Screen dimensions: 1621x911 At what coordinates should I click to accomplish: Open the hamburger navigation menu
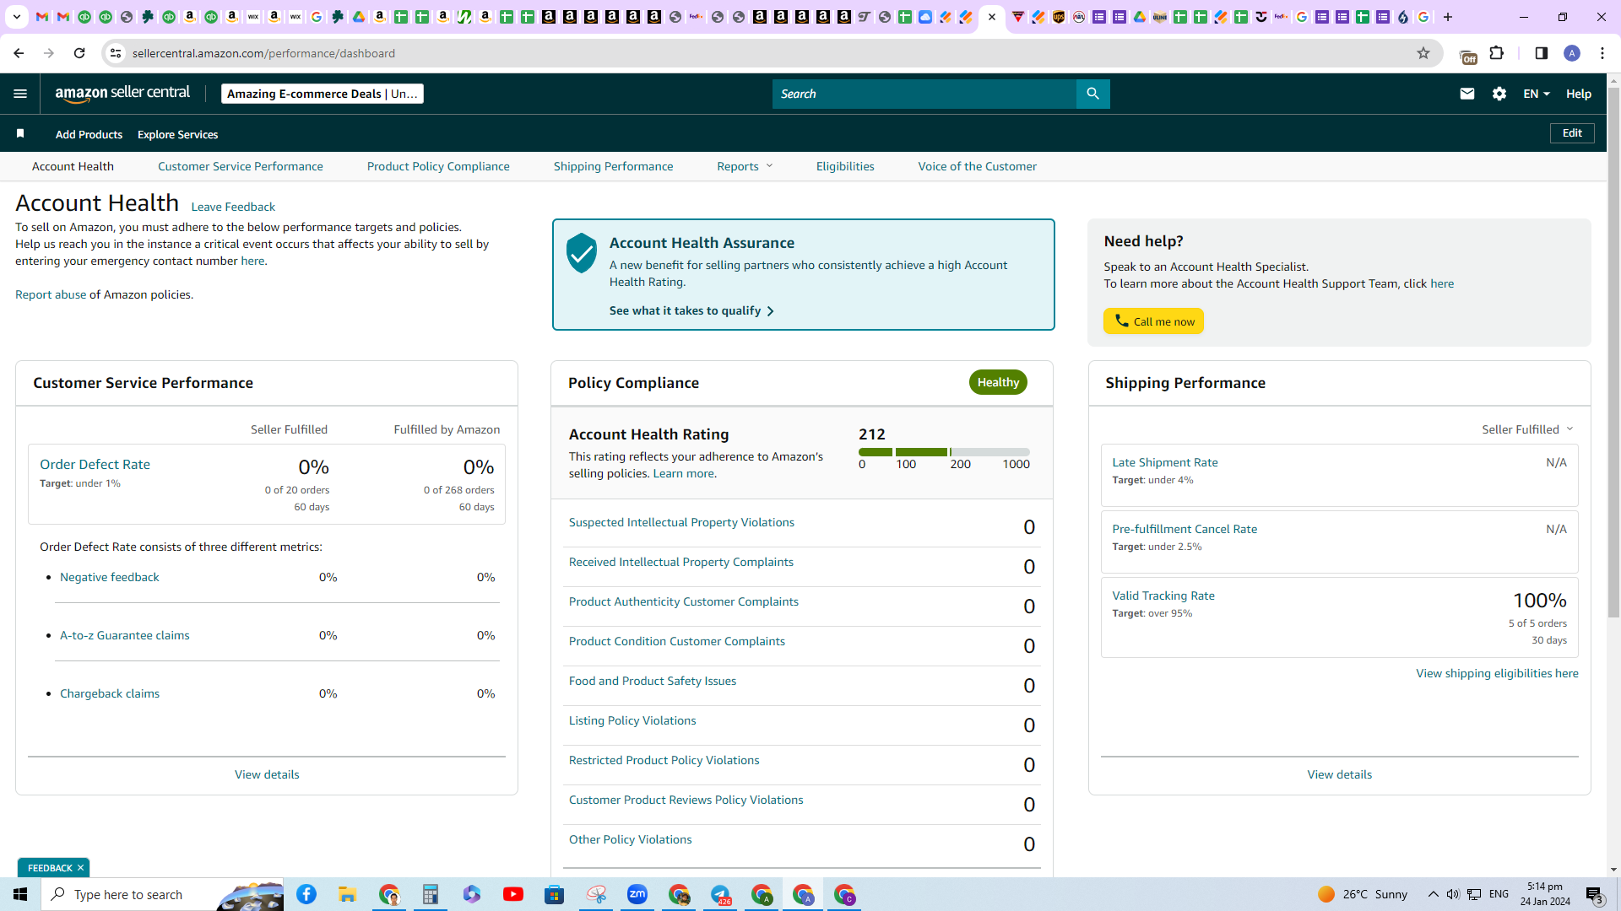20,94
